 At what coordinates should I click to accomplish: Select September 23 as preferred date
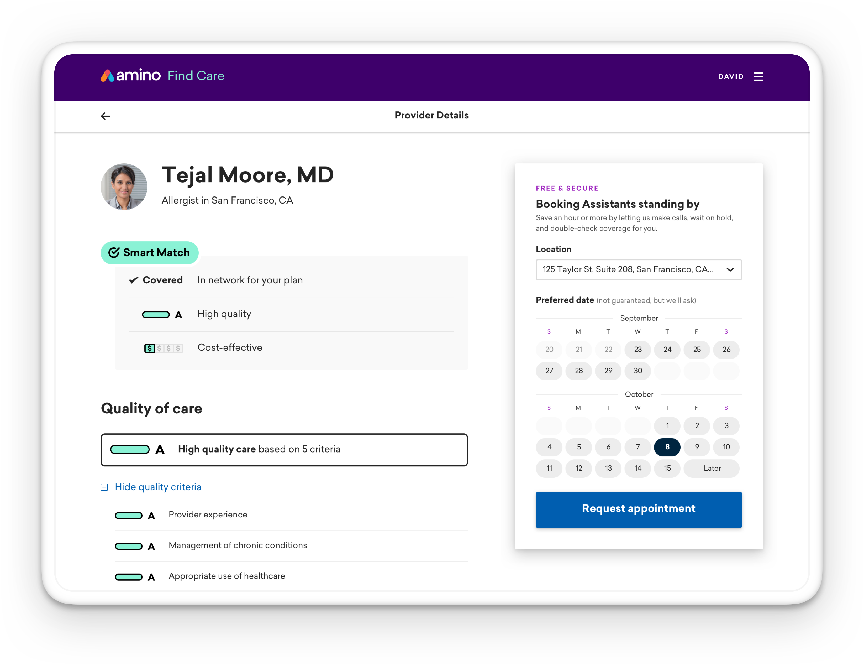pos(638,350)
